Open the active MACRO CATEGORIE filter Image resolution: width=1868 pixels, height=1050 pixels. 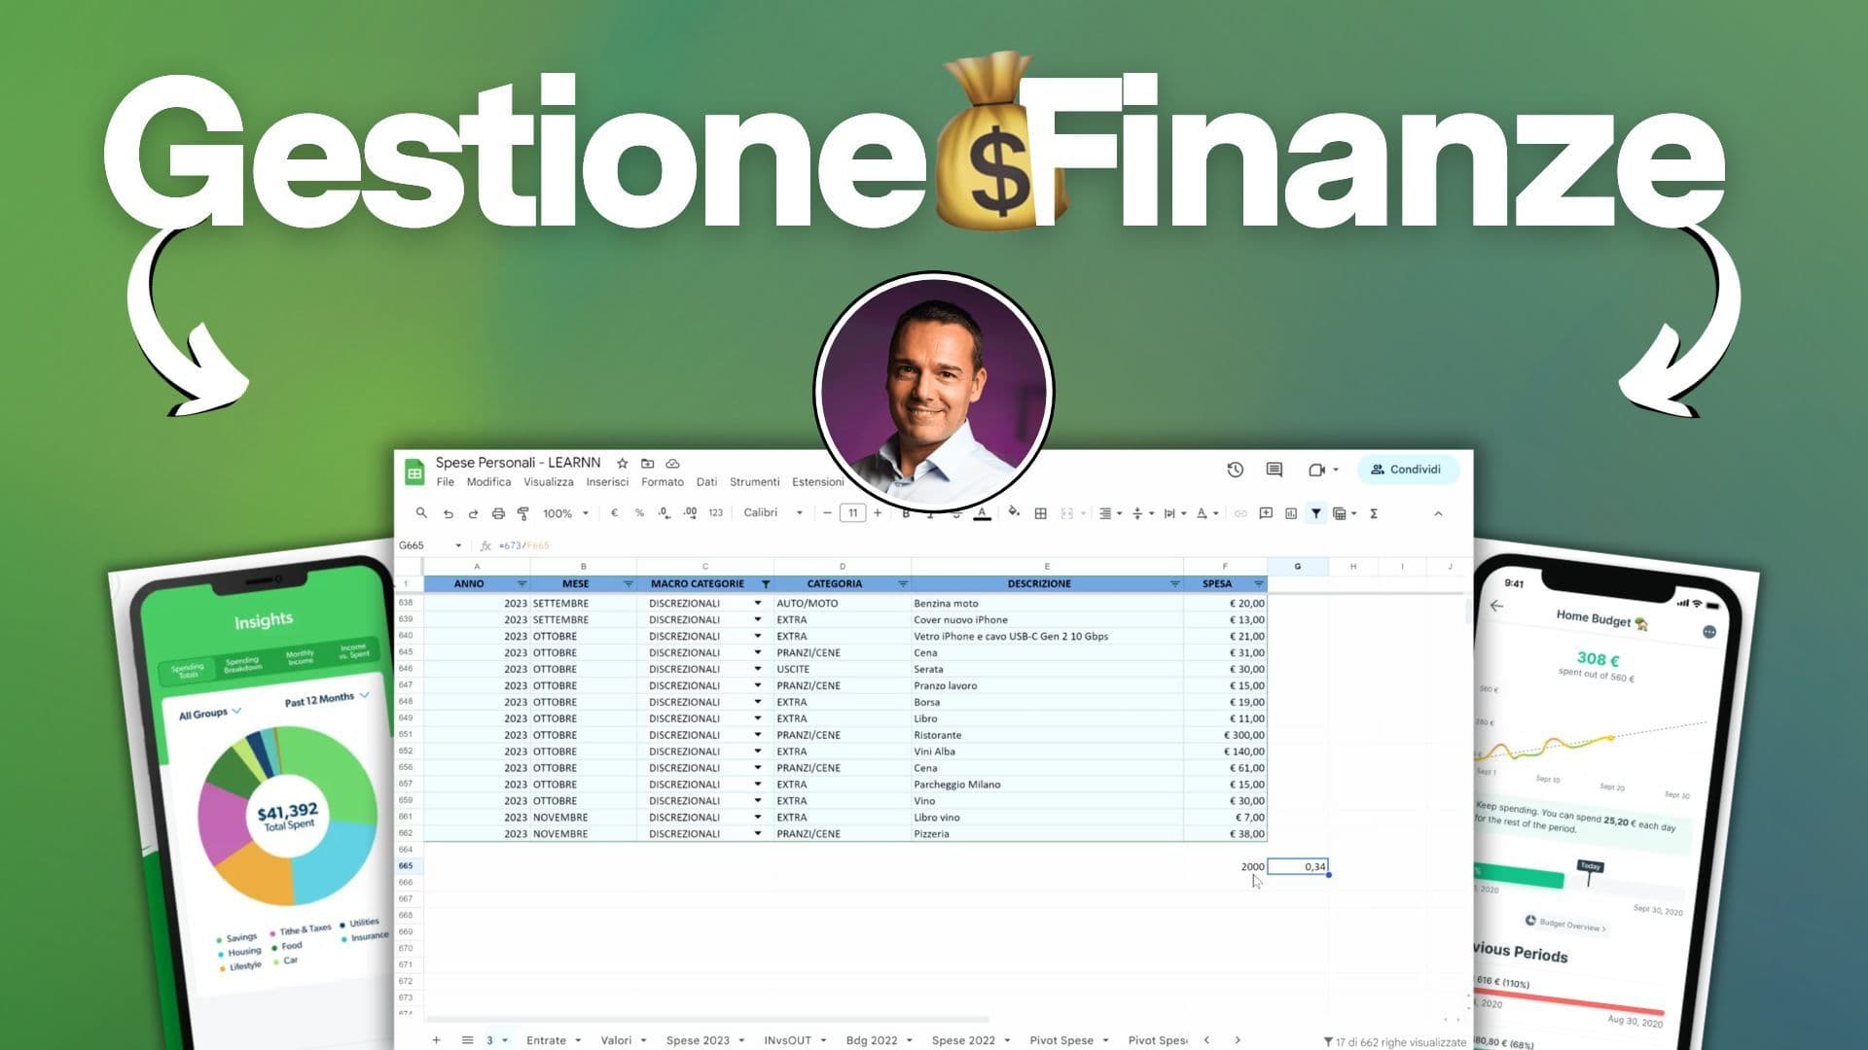pos(766,584)
